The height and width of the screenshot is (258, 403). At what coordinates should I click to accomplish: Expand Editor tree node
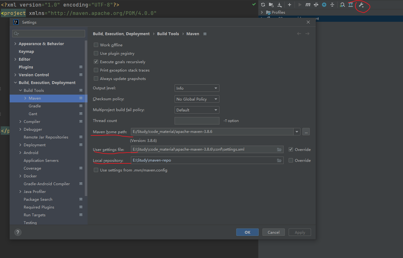16,59
